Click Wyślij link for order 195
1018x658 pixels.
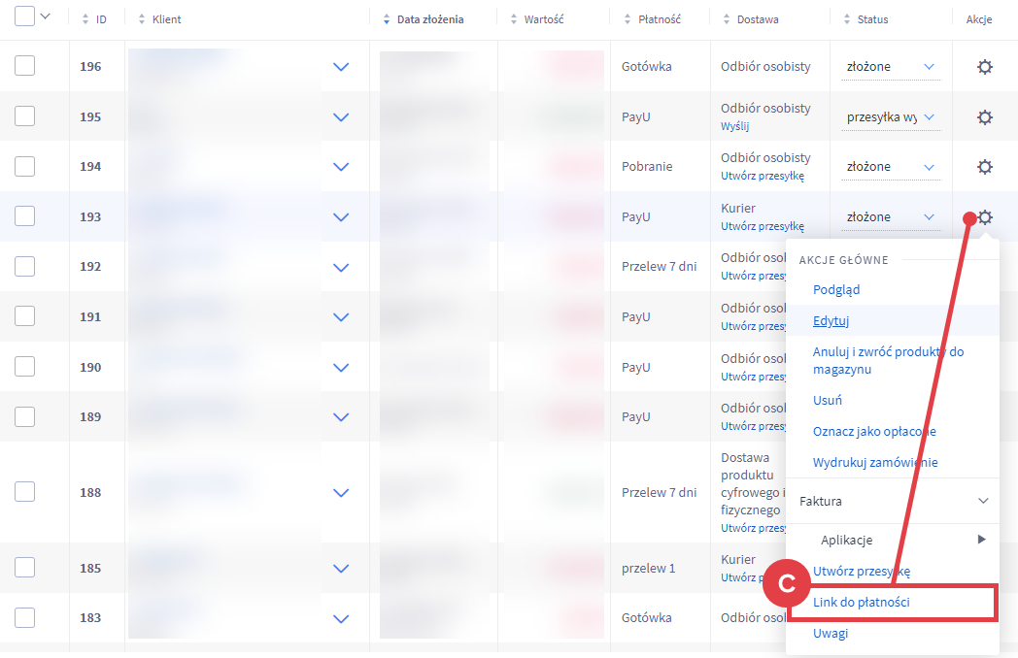[734, 126]
